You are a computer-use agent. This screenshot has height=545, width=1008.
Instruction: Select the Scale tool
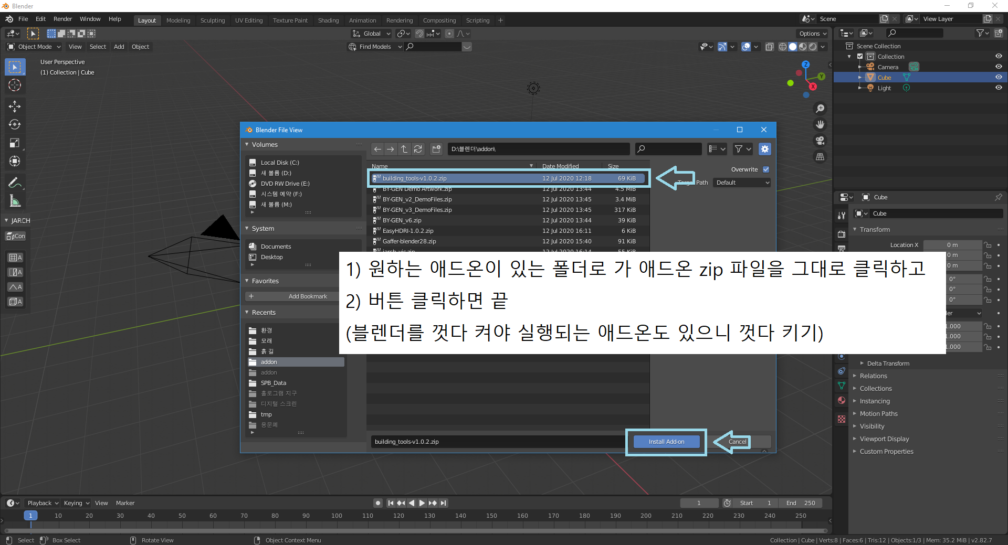[x=15, y=143]
